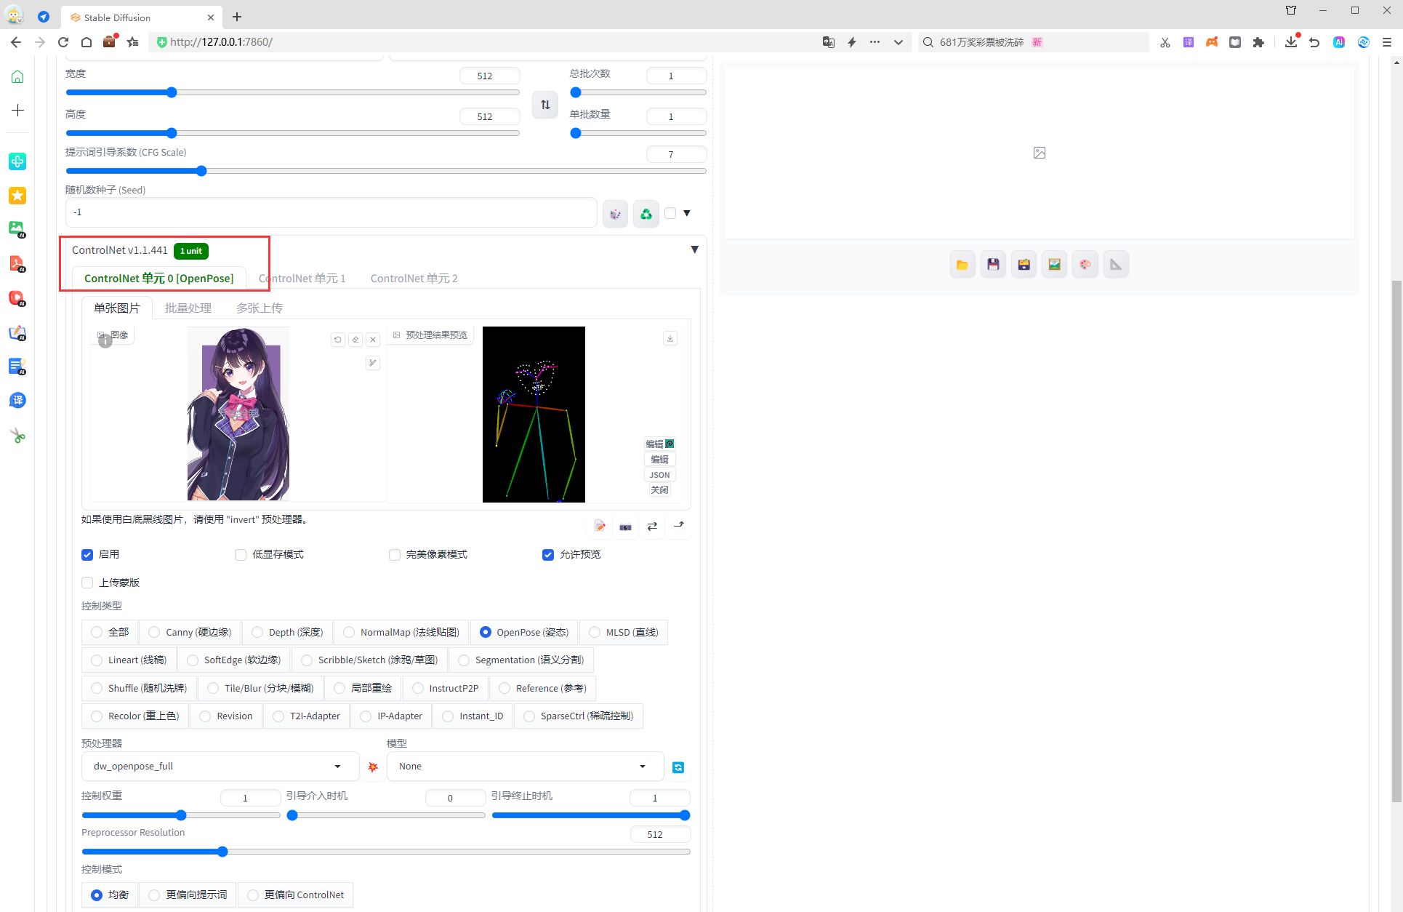
Task: Click the Seed input field to edit
Action: pos(329,213)
